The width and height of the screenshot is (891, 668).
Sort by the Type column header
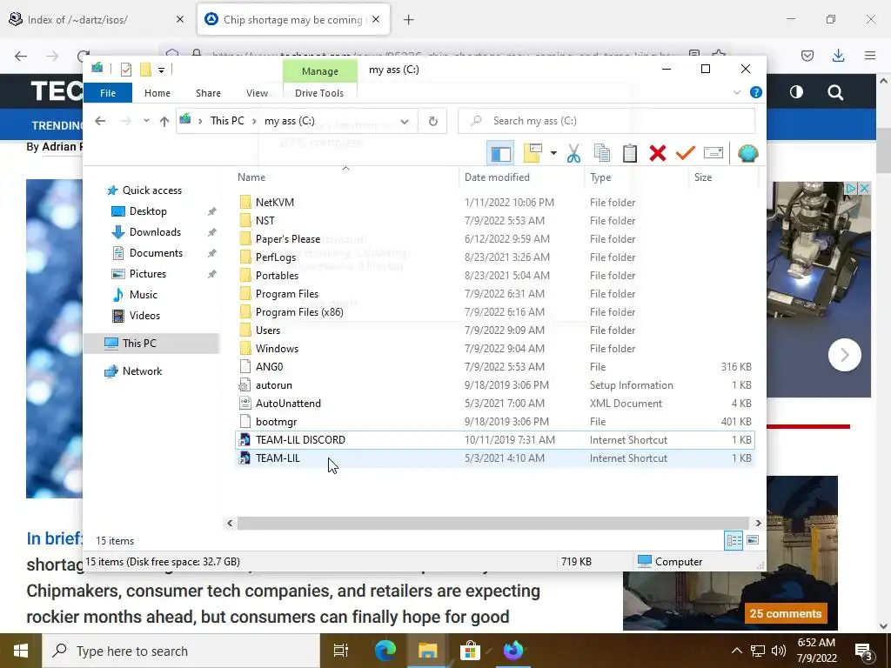tap(636, 177)
